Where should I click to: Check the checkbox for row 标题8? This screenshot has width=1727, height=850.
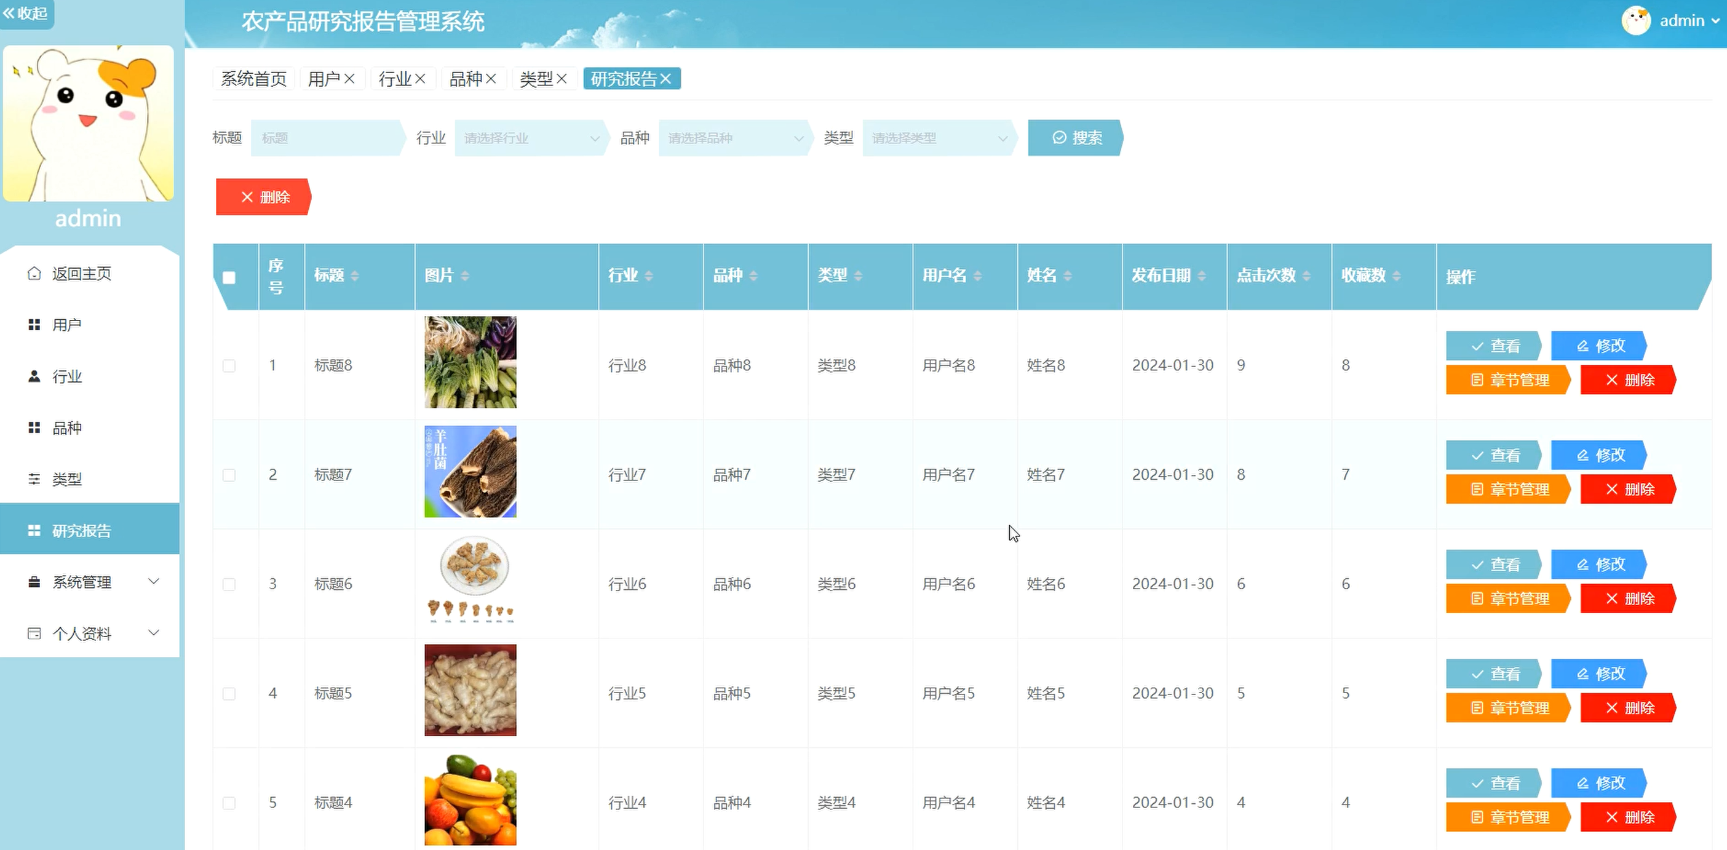tap(229, 365)
